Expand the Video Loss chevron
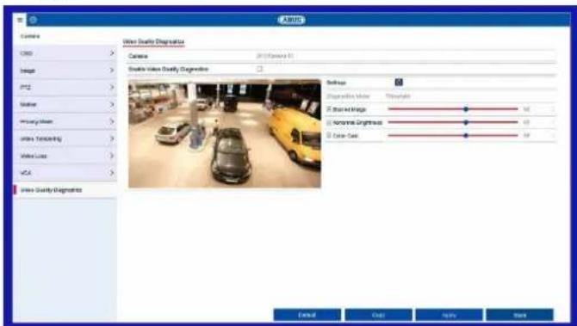Viewport: 577px width, 326px height. point(112,156)
